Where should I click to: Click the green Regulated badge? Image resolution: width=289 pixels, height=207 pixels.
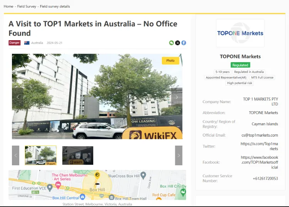pyautogui.click(x=240, y=65)
